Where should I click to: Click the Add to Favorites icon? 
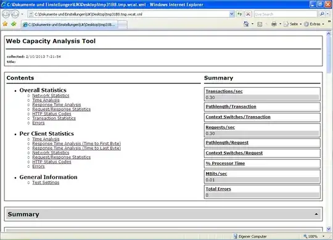14,24
